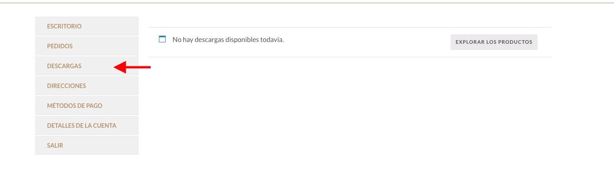
Task: Manage addresses through the Direcciones link
Action: pyautogui.click(x=67, y=86)
